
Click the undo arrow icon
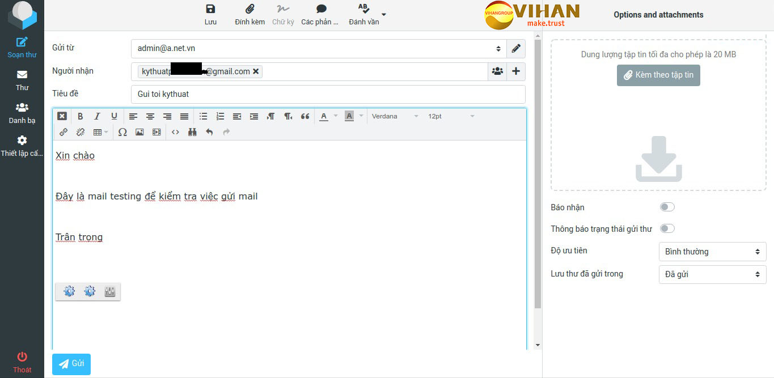[x=209, y=132]
